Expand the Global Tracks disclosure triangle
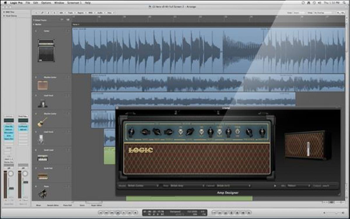350x219 pixels. 34,20
